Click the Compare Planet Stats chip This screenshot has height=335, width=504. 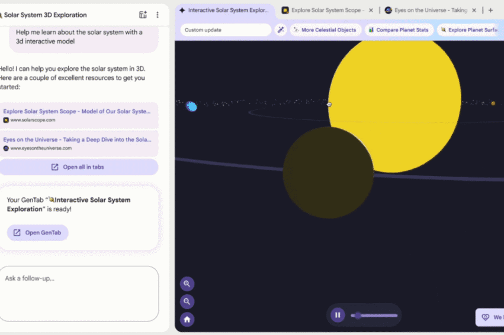[397, 30]
